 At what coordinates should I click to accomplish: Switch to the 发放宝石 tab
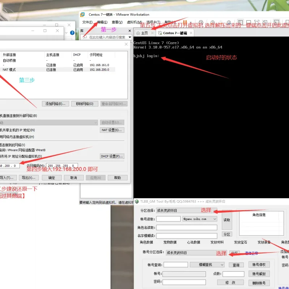tap(240, 242)
